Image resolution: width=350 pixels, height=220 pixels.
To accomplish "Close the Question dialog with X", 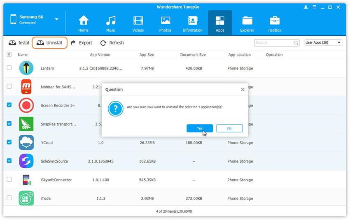I will point(243,89).
